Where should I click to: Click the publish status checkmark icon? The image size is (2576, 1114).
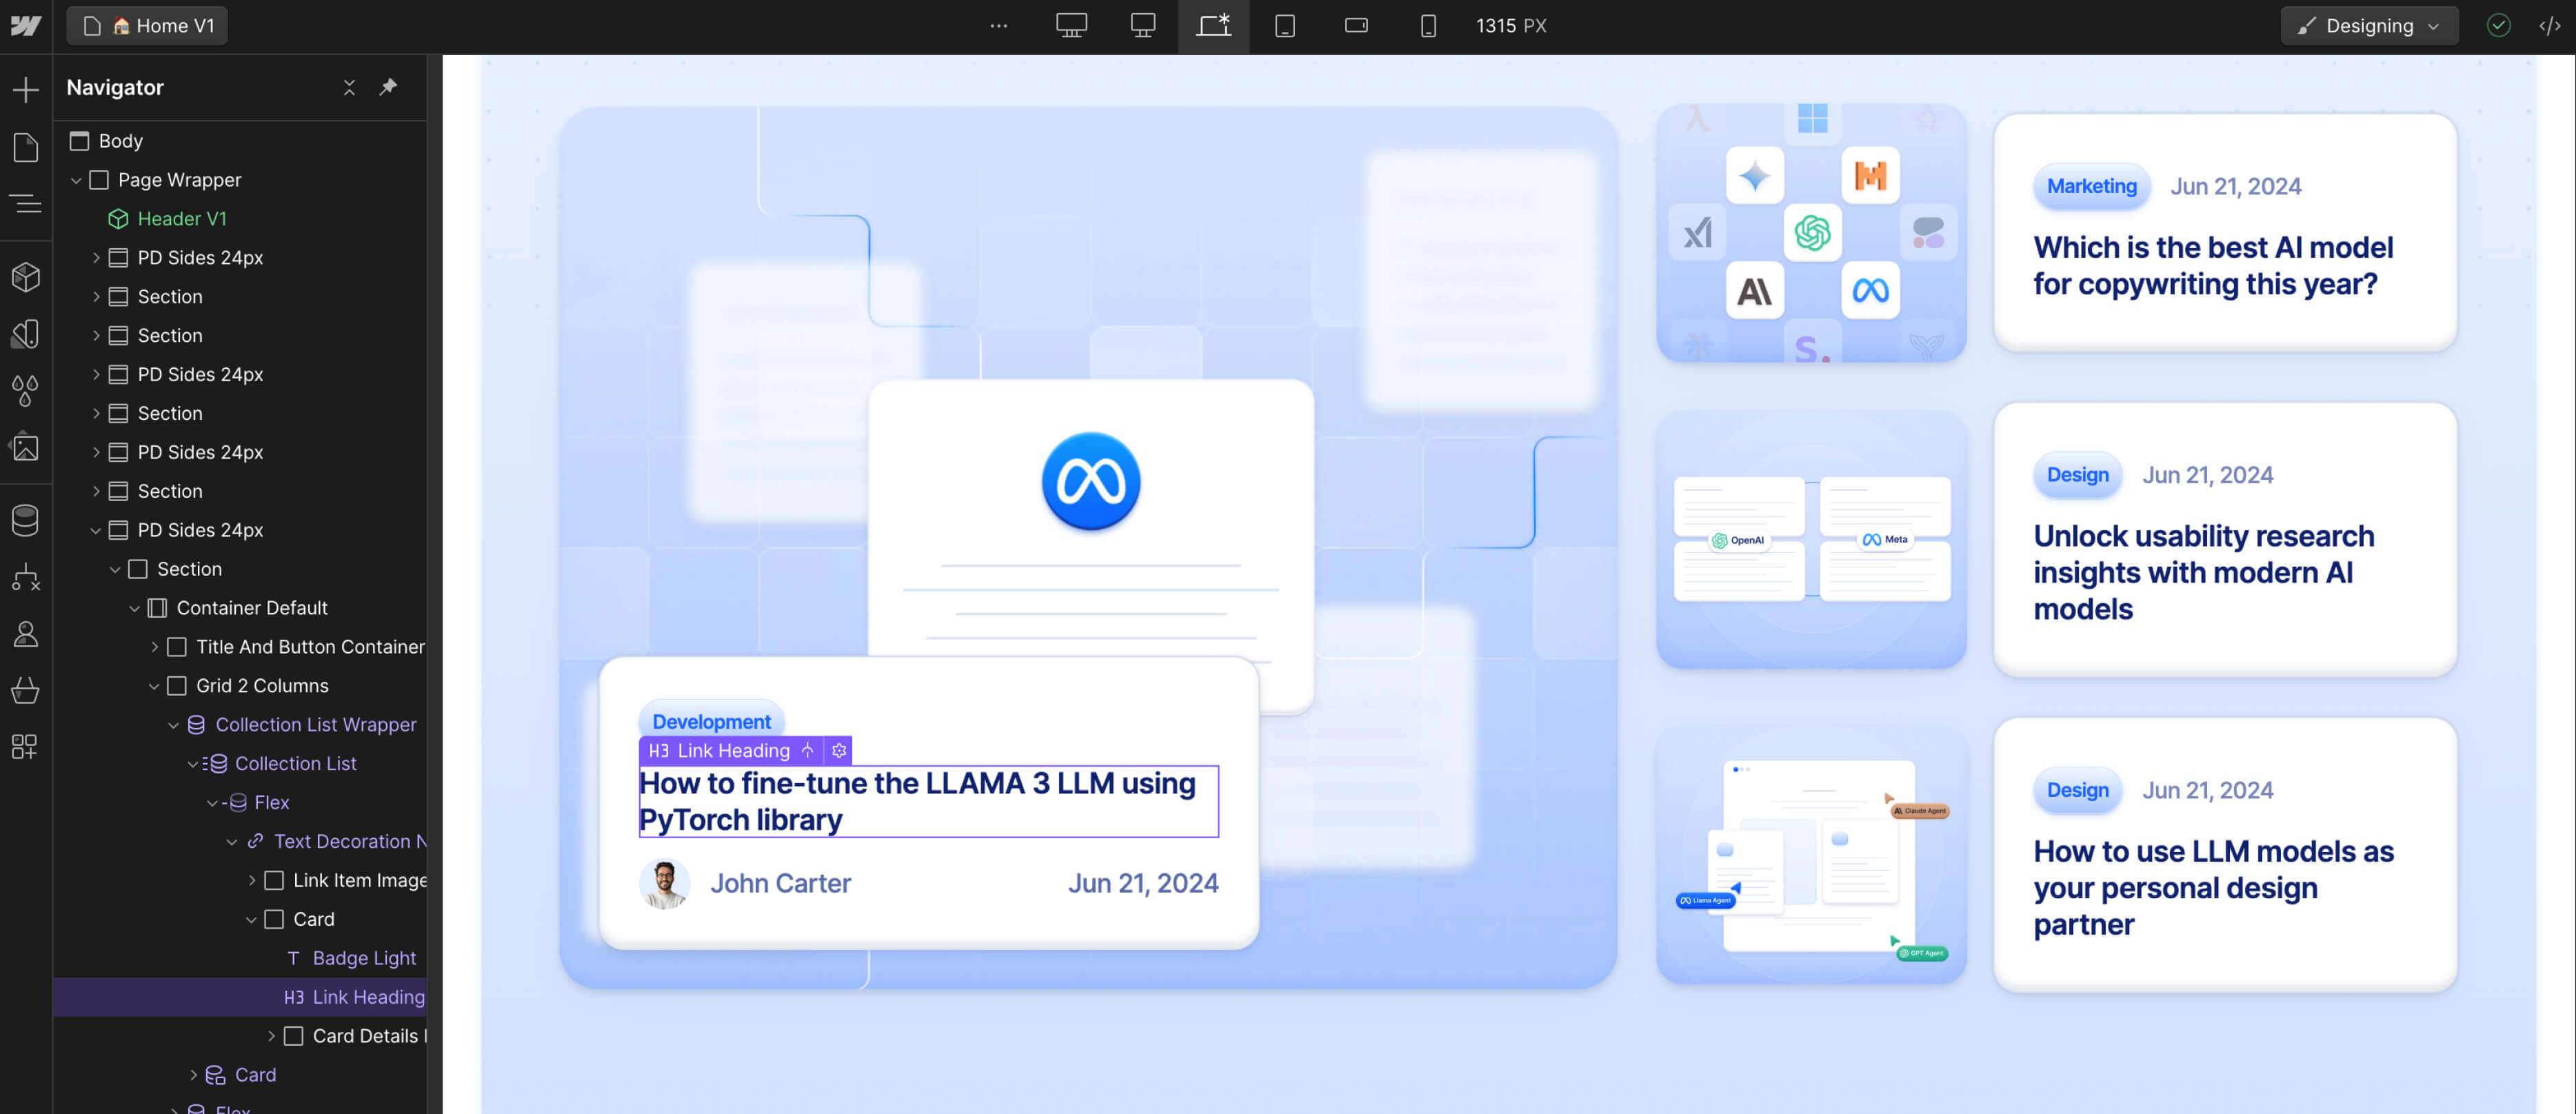(2498, 26)
